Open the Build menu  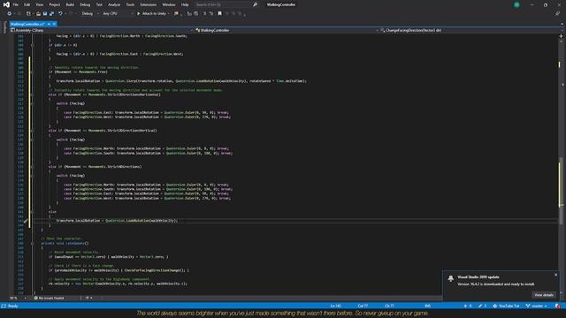pyautogui.click(x=70, y=4)
